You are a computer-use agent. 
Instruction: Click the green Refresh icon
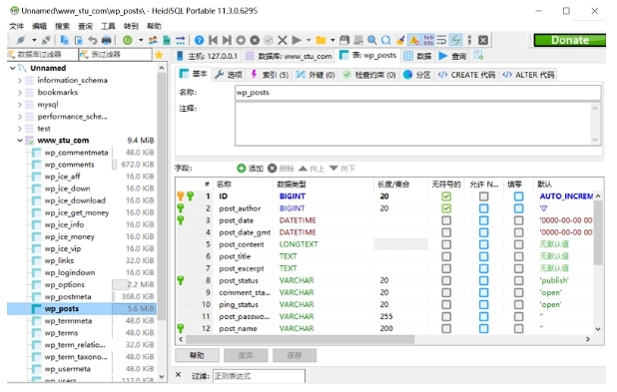pos(127,40)
